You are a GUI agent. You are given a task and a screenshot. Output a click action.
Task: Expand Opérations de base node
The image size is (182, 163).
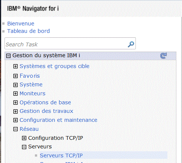click(x=15, y=102)
